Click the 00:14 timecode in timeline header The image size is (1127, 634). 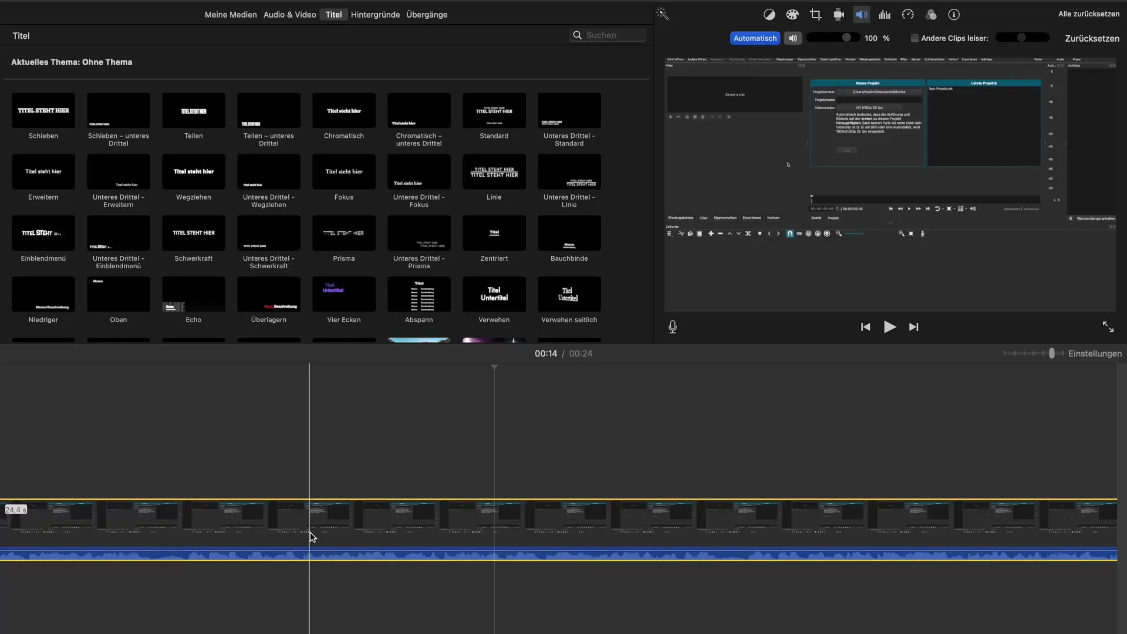(546, 353)
